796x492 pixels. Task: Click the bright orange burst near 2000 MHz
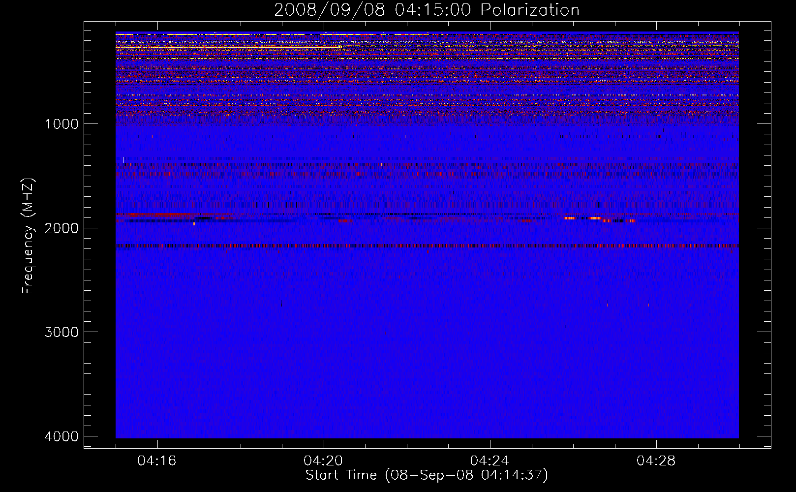click(595, 218)
